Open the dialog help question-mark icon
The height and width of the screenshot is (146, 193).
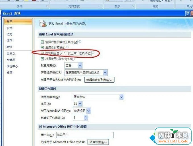click(188, 13)
